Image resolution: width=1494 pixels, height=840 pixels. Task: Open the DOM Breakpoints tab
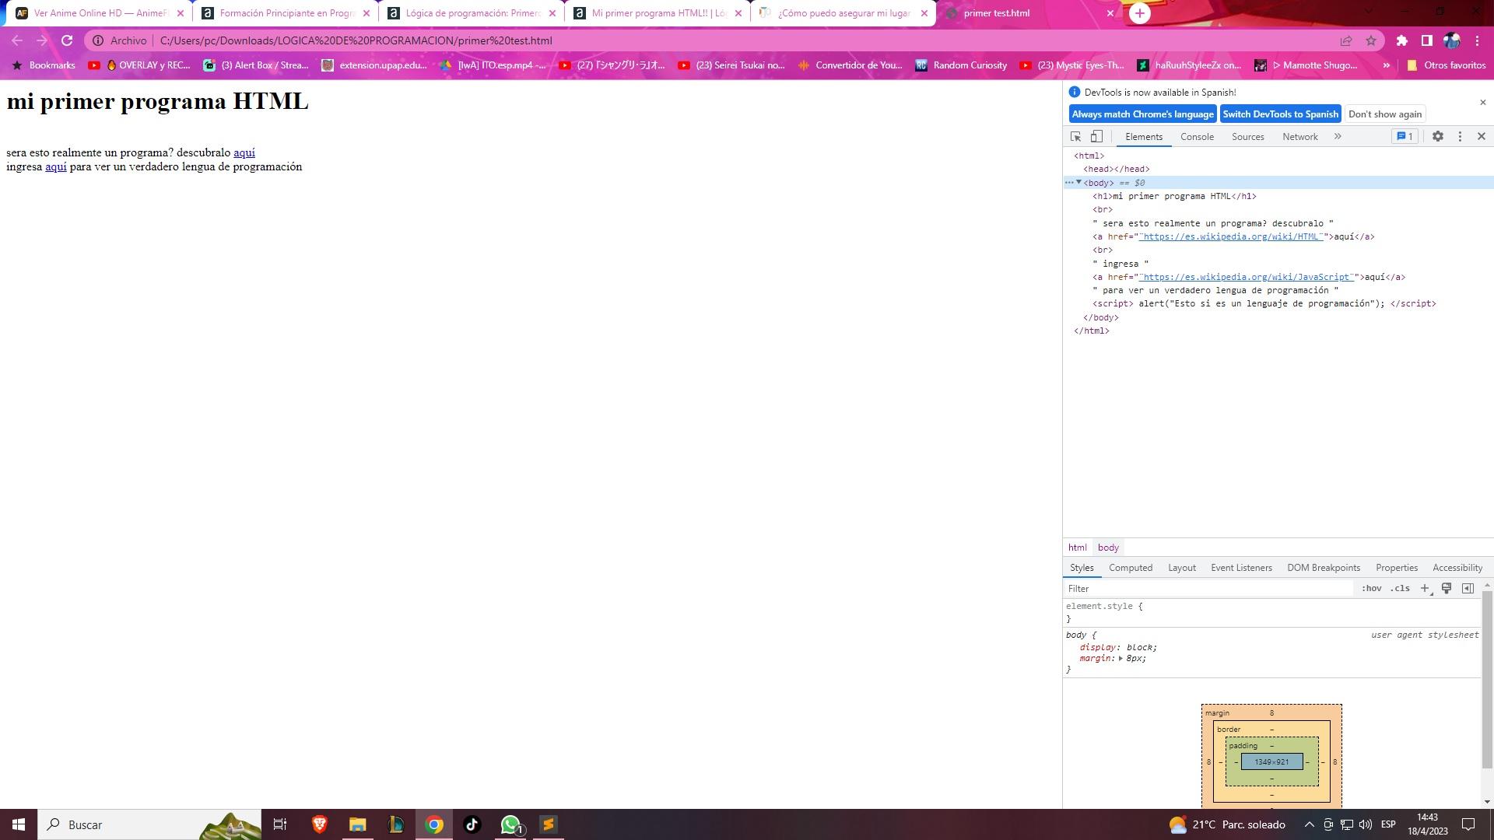click(1323, 568)
